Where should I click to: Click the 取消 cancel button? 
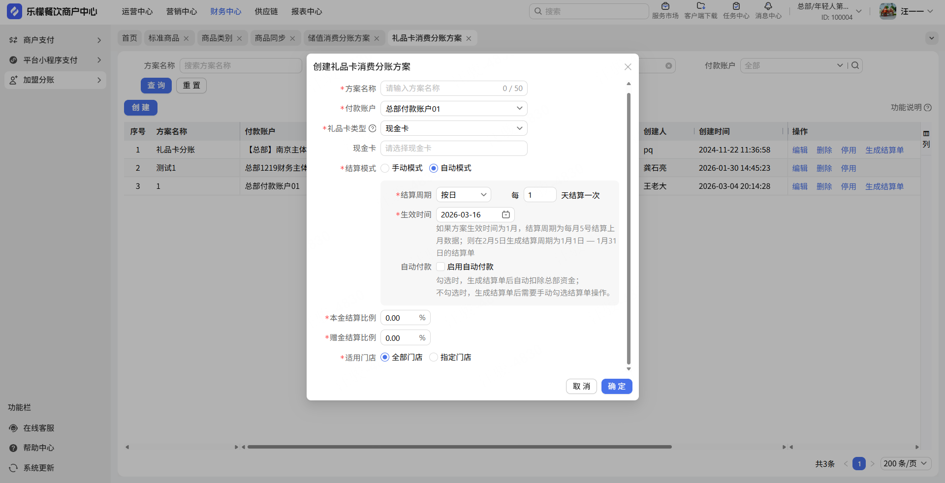(x=581, y=386)
